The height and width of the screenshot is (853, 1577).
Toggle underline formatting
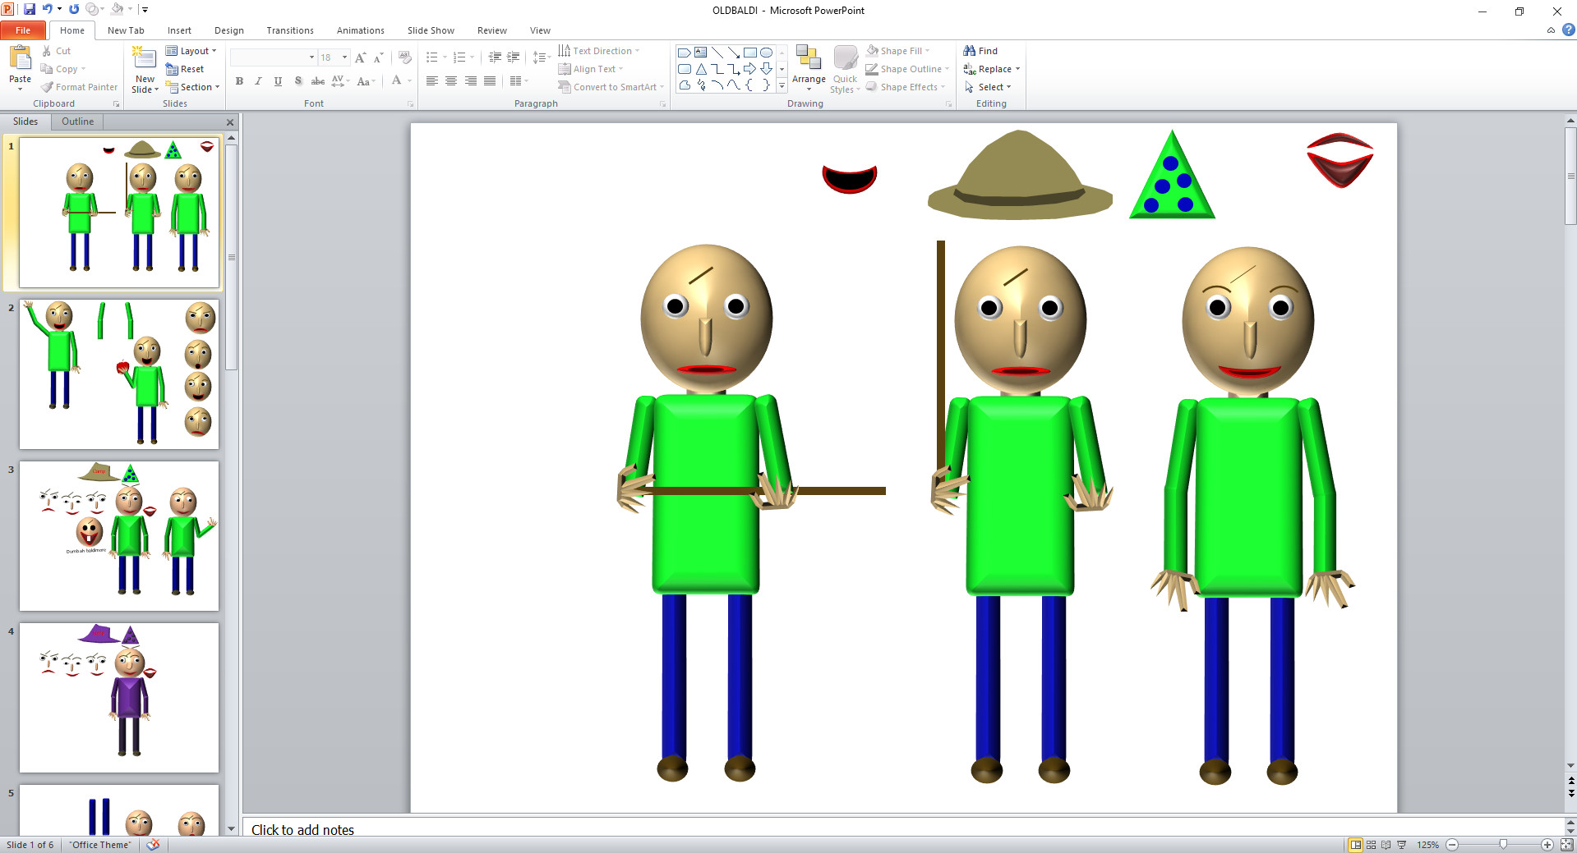coord(278,81)
